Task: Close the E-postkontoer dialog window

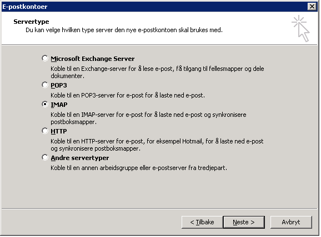Action: pos(312,7)
